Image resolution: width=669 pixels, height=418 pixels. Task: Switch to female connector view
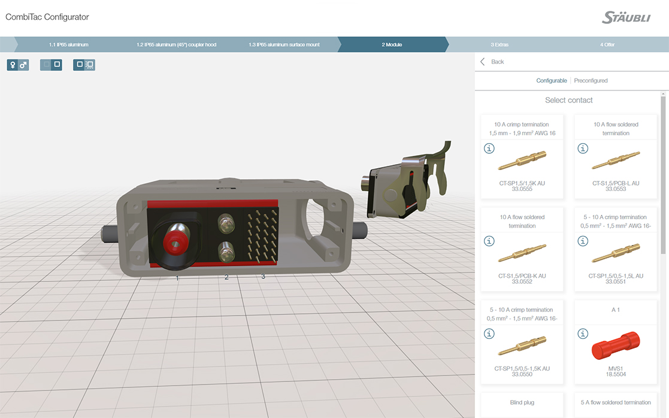point(13,65)
